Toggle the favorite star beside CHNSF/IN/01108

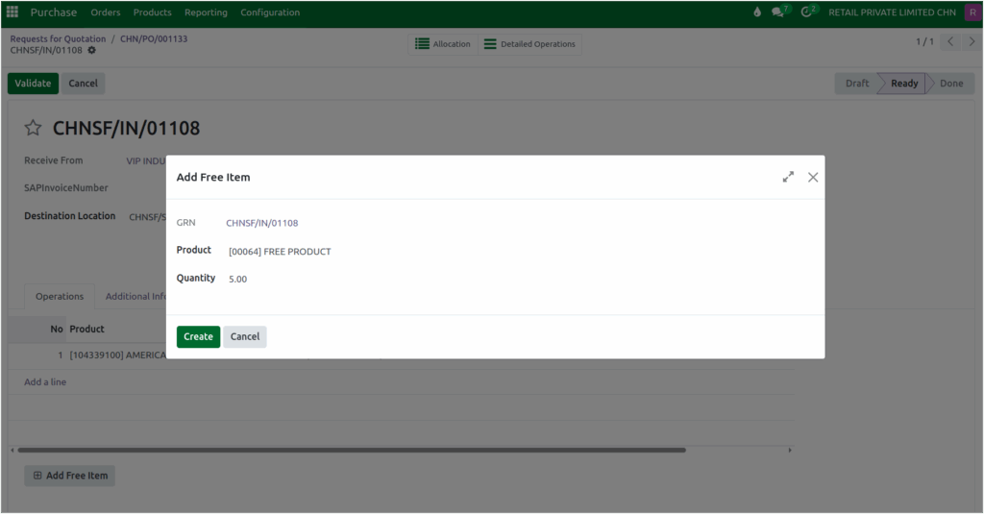[x=33, y=128]
